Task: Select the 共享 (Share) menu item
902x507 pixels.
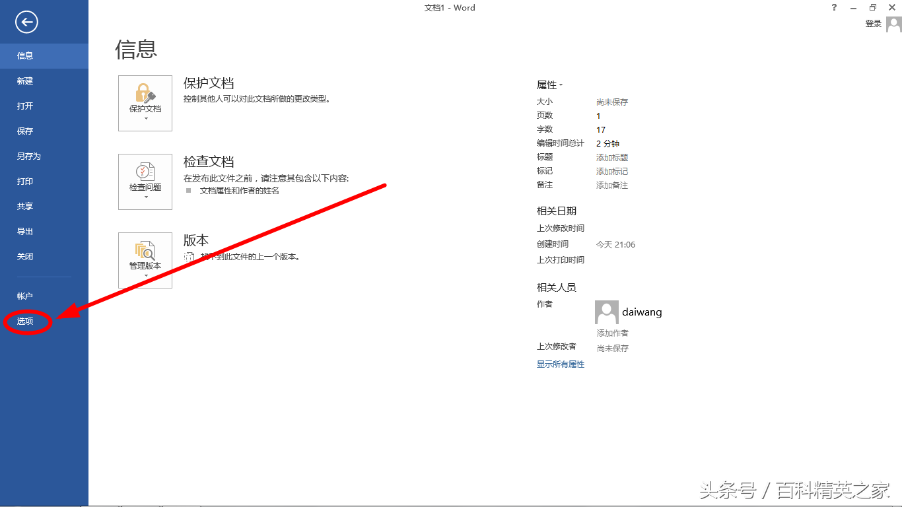Action: pos(44,207)
